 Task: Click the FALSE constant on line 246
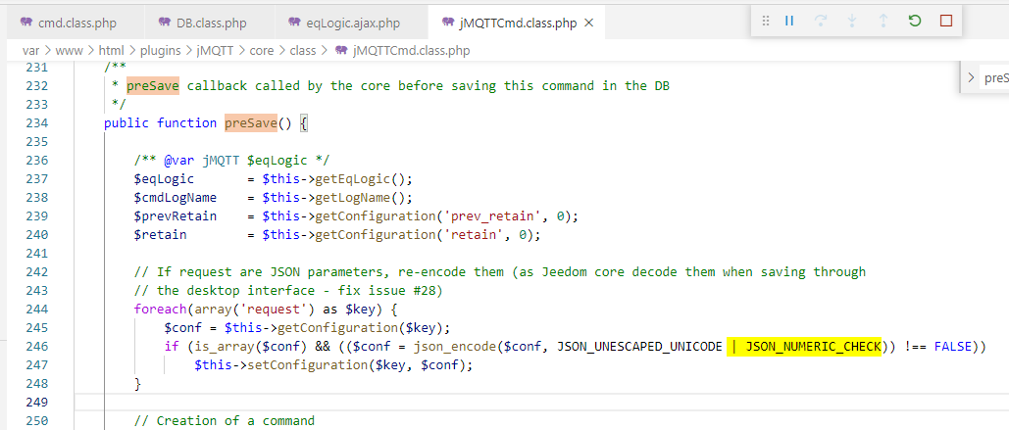[x=952, y=347]
